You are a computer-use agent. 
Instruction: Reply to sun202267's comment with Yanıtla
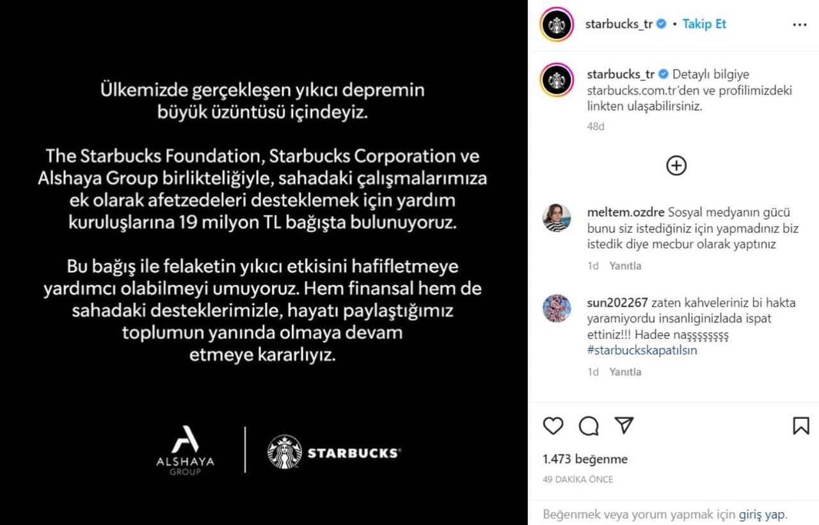[x=625, y=372]
